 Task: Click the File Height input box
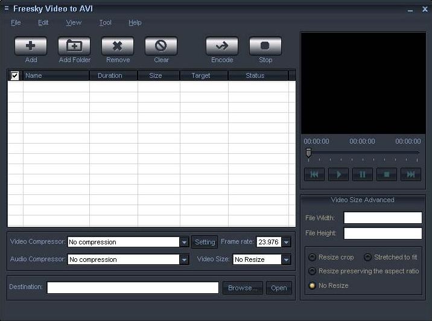click(x=383, y=234)
